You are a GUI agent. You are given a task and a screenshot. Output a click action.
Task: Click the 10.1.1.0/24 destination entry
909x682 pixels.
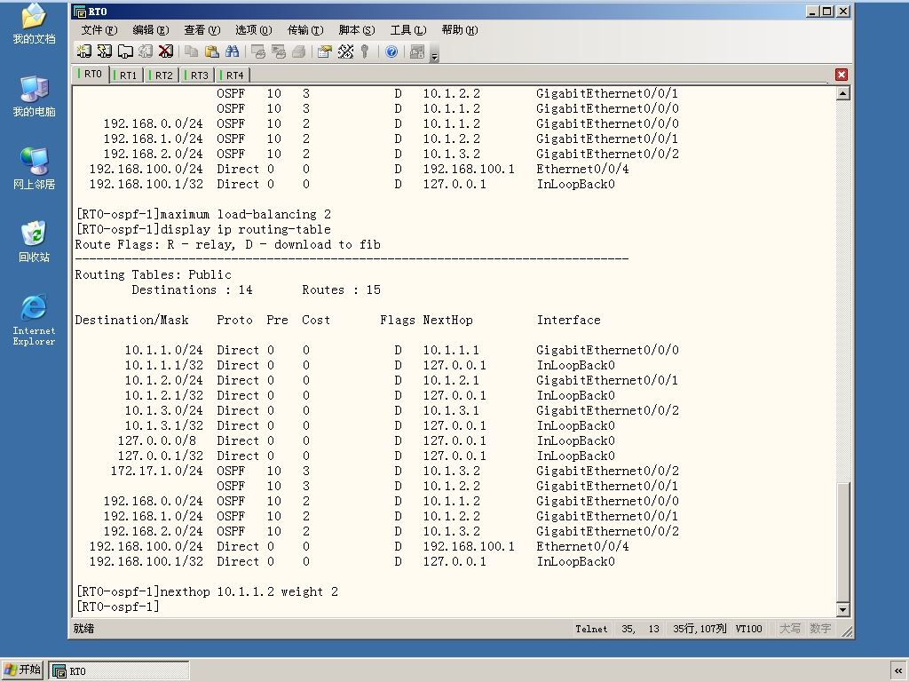pyautogui.click(x=163, y=350)
